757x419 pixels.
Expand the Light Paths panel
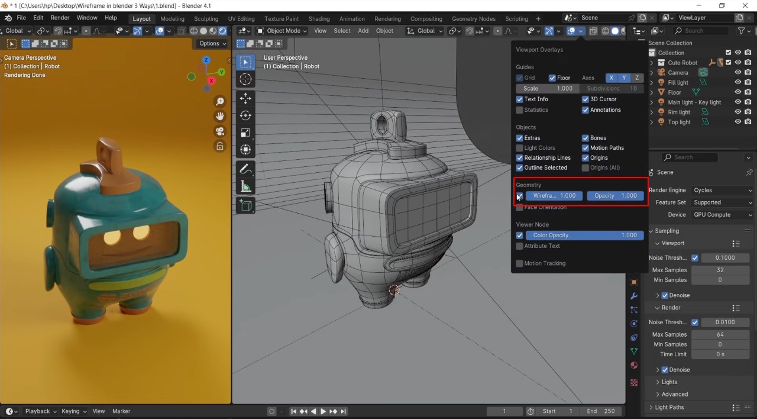pos(669,407)
